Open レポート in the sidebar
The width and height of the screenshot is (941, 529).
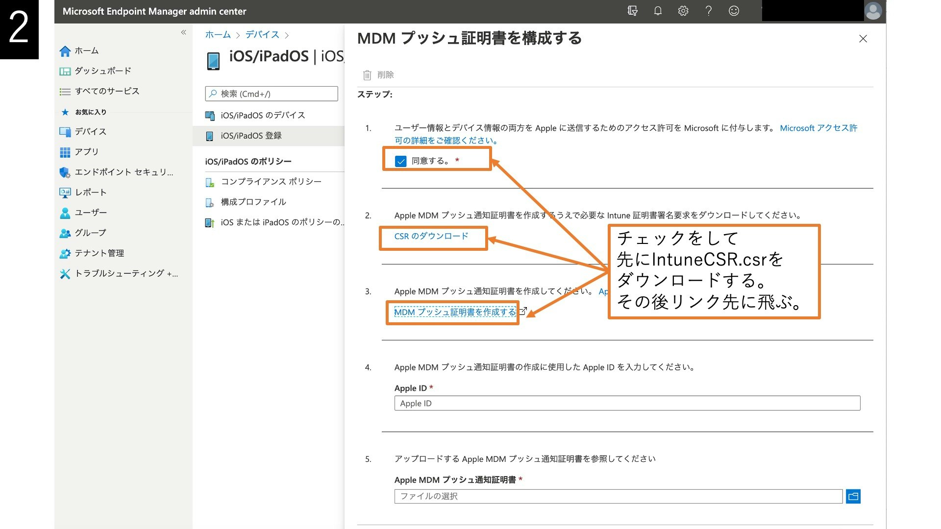pyautogui.click(x=83, y=192)
